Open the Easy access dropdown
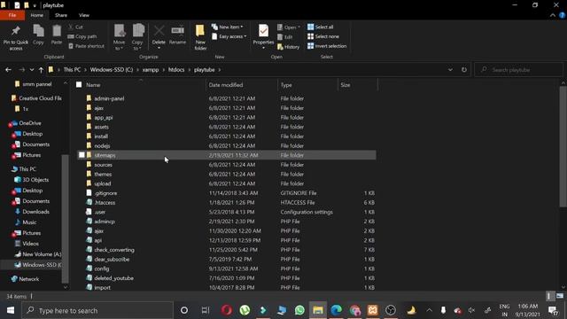 [x=229, y=36]
